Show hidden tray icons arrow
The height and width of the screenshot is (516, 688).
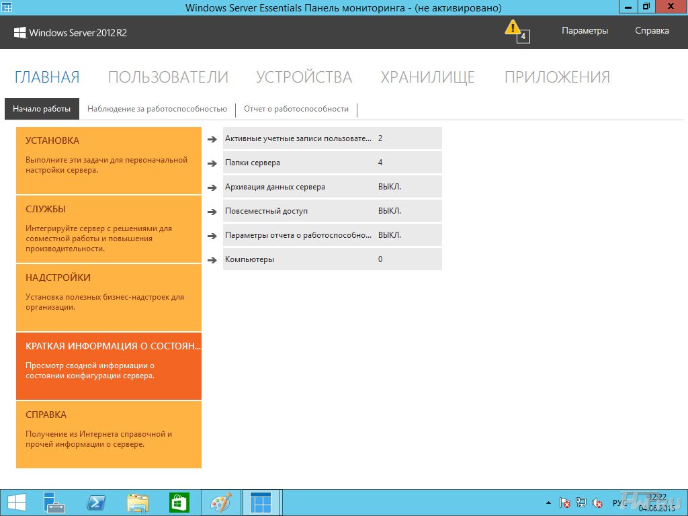pyautogui.click(x=548, y=503)
